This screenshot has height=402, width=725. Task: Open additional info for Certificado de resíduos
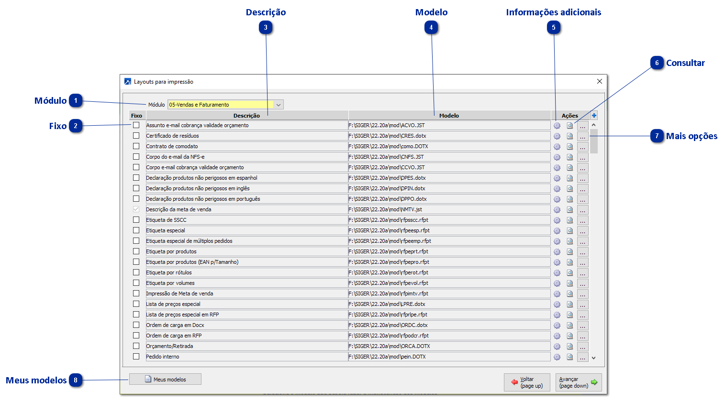pyautogui.click(x=557, y=136)
